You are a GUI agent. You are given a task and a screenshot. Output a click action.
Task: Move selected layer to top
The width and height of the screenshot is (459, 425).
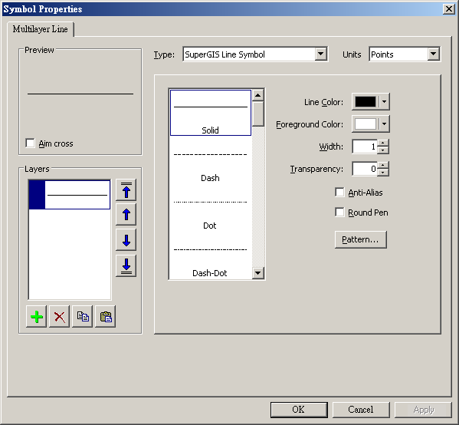(x=126, y=190)
